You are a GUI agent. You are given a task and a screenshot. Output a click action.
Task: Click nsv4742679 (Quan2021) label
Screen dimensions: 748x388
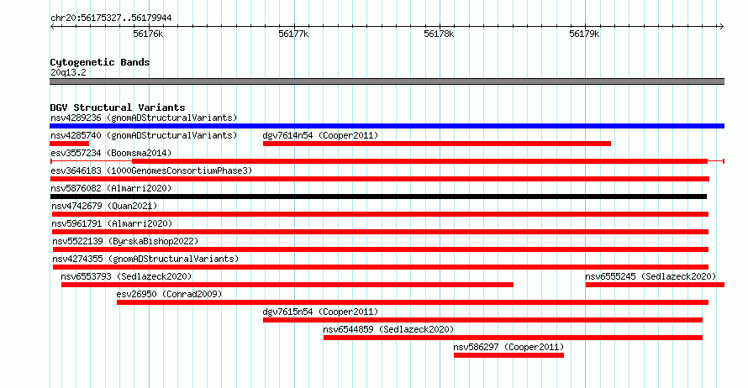coord(104,206)
